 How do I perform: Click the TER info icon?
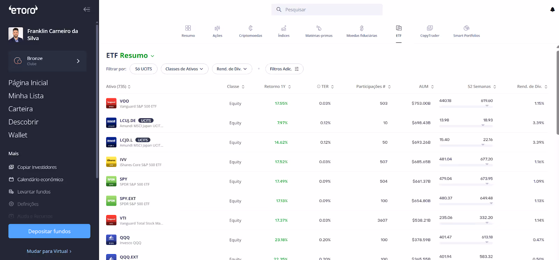click(319, 87)
